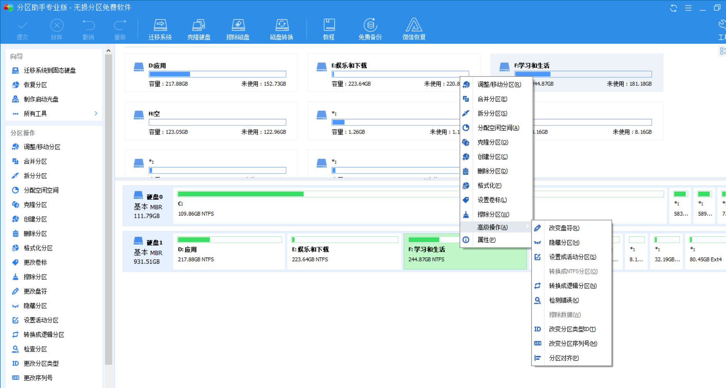Open the 教程 toolbar item
This screenshot has width=726, height=388.
click(329, 29)
